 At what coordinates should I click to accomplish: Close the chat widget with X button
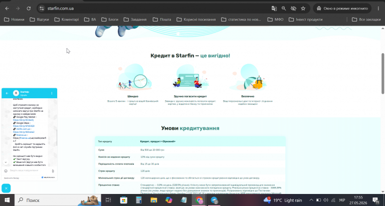pyautogui.click(x=6, y=188)
